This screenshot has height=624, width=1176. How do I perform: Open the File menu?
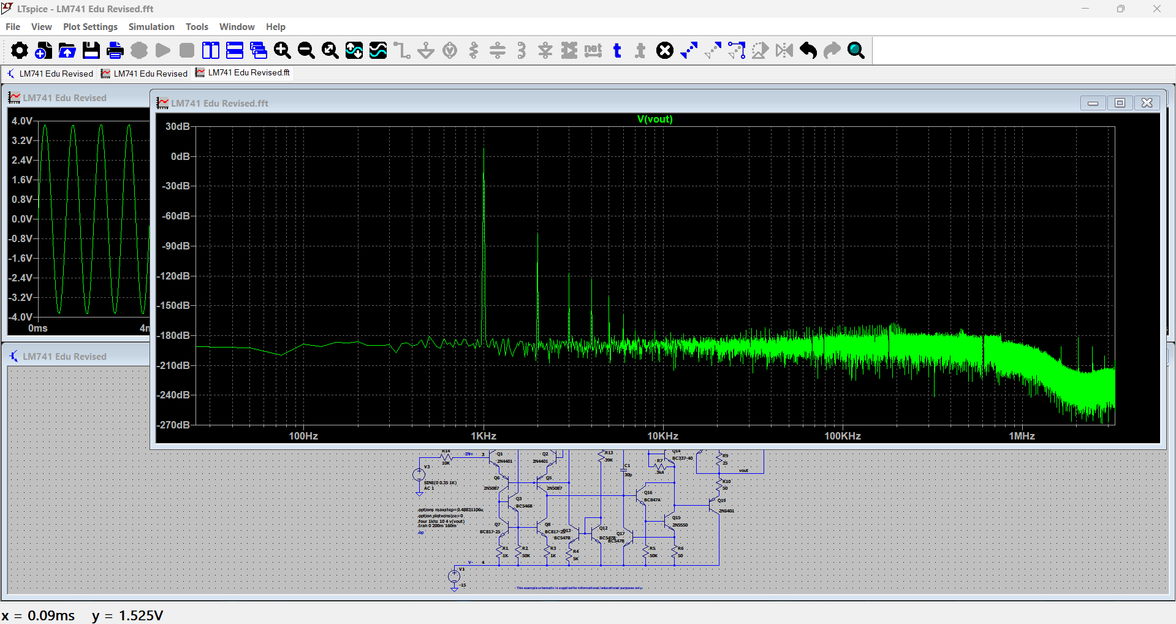pos(13,27)
